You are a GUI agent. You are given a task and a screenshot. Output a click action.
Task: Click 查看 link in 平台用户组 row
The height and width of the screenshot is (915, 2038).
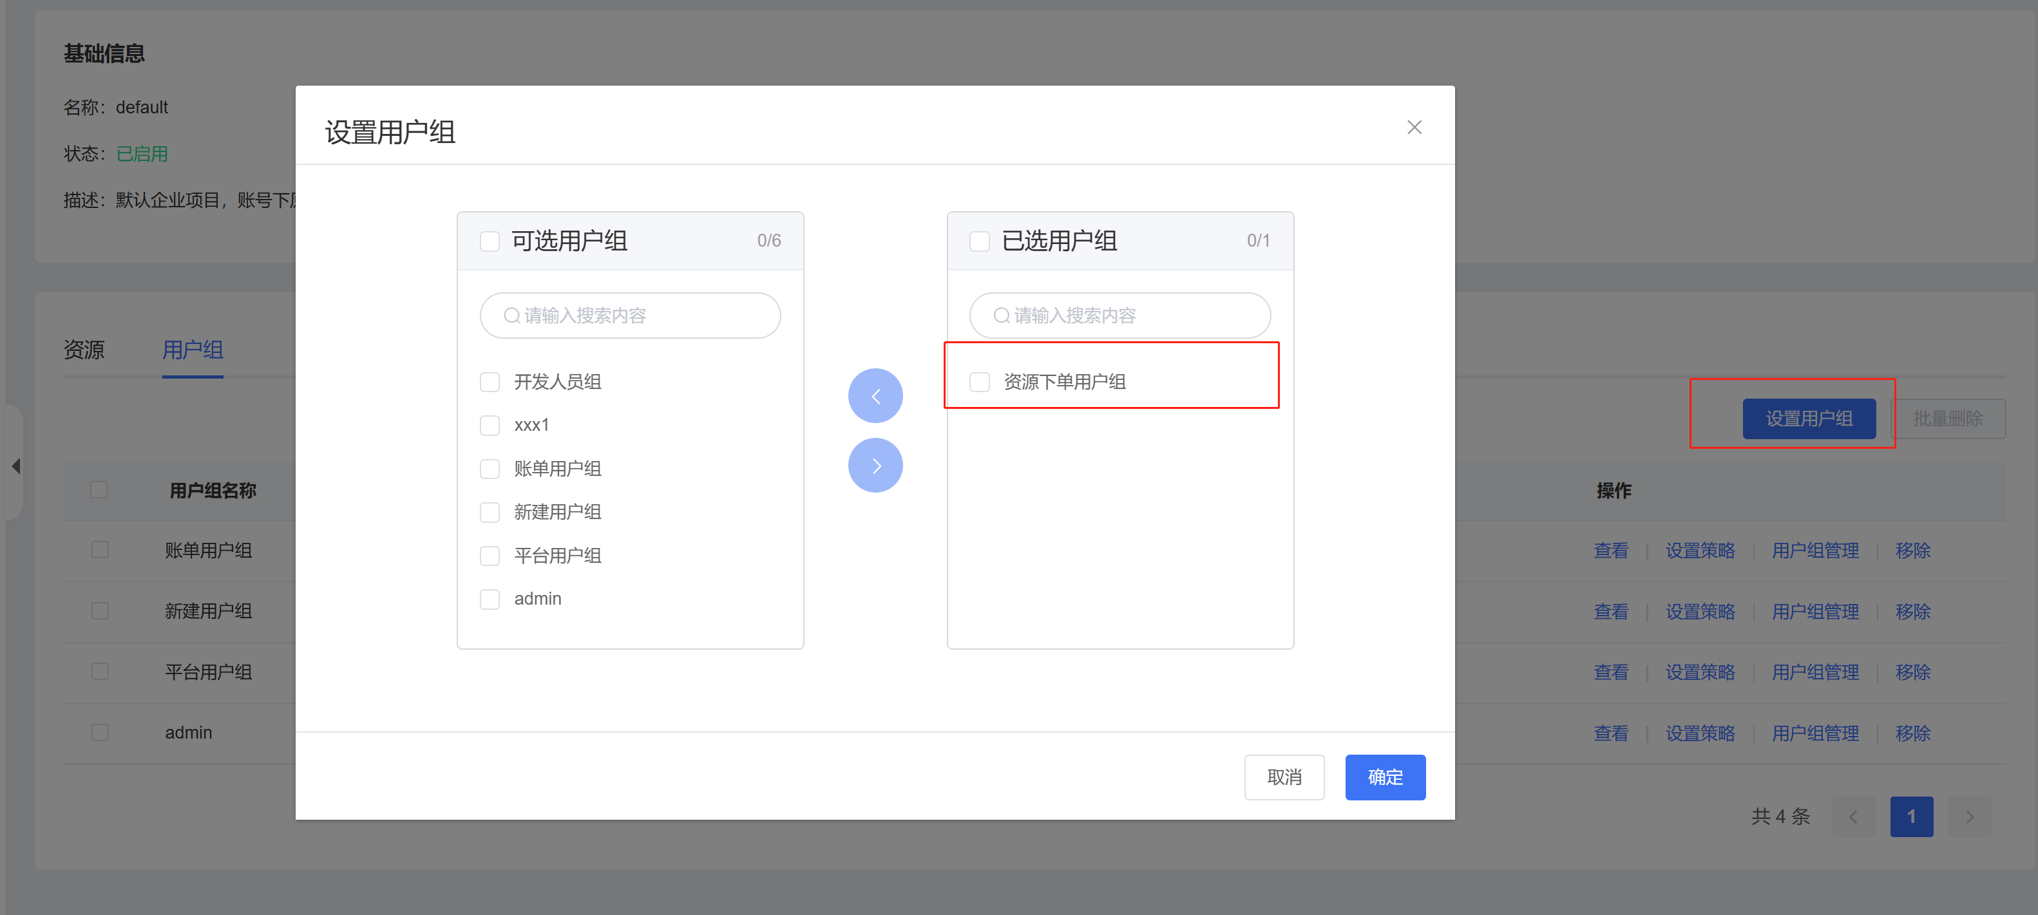[x=1611, y=672]
